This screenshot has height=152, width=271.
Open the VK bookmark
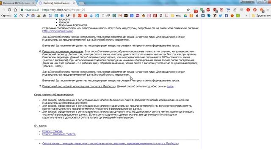coord(203,16)
